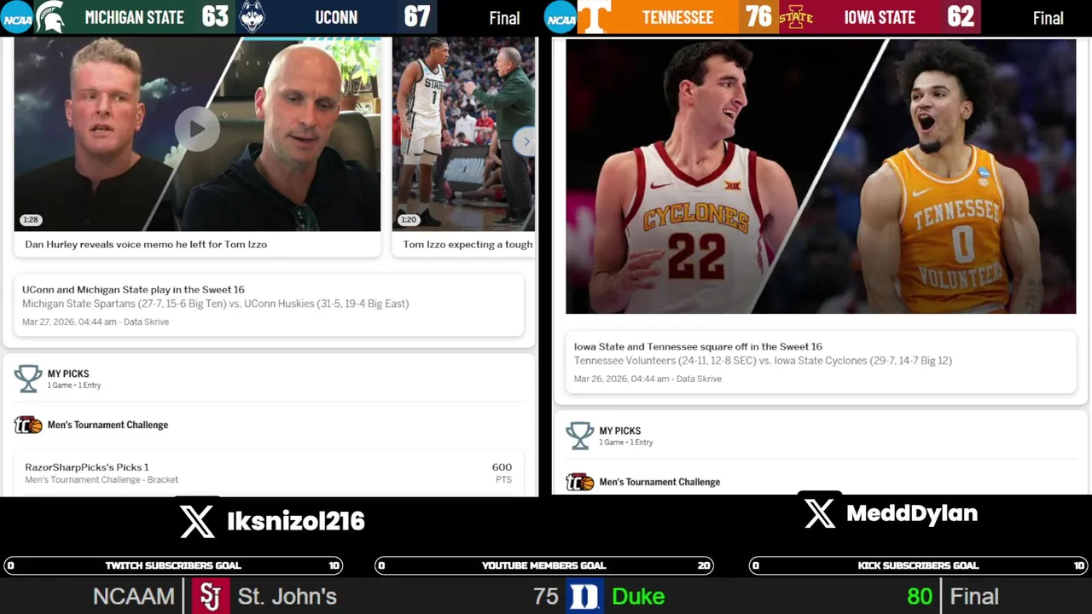Click the Cyclones versus Volunteers player image

(821, 176)
